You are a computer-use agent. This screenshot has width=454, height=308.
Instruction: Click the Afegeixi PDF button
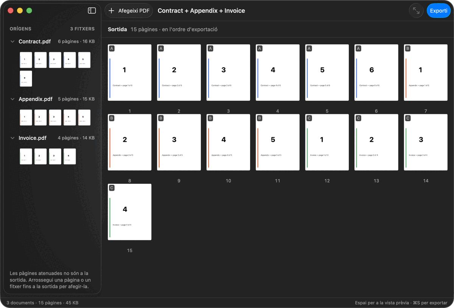129,11
